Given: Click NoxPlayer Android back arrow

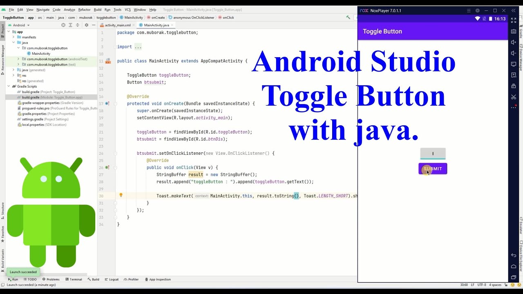Looking at the screenshot, I should pyautogui.click(x=514, y=255).
